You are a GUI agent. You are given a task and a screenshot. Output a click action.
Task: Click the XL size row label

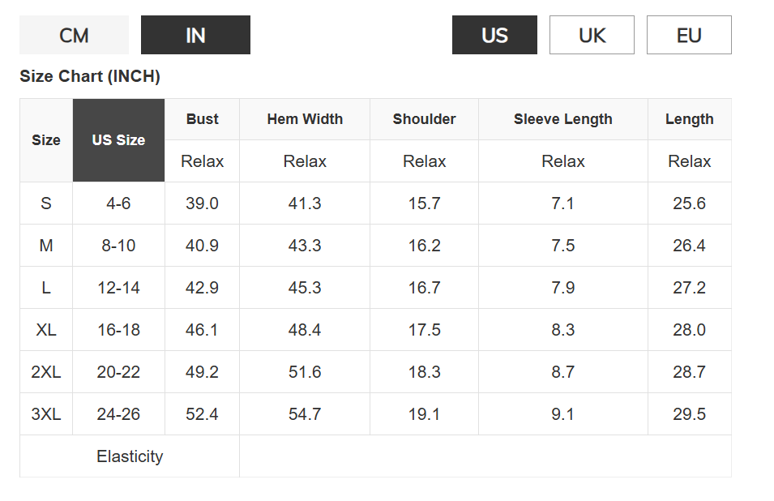[46, 330]
